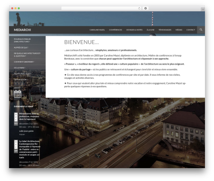Click the December 09 event date badge
Viewport: 214px width, 181px height.
[x=16, y=146]
